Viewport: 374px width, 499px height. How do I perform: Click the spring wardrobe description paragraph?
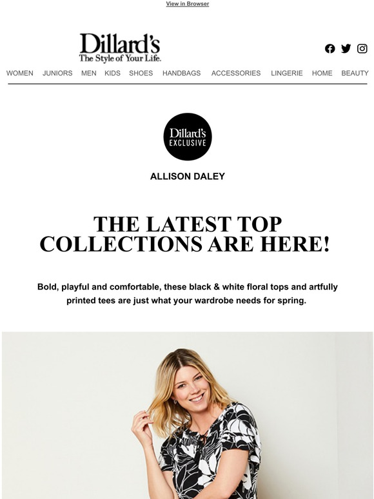point(187,293)
